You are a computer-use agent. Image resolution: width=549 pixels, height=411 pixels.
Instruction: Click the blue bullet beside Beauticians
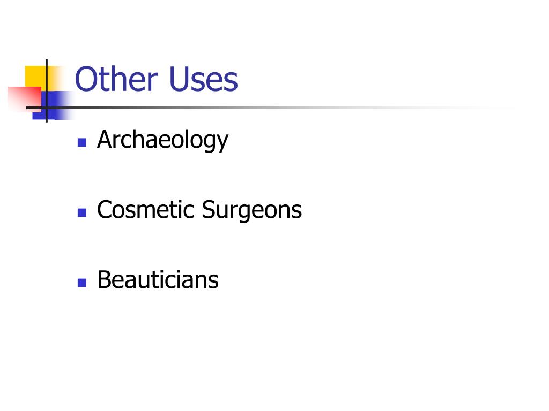point(82,283)
